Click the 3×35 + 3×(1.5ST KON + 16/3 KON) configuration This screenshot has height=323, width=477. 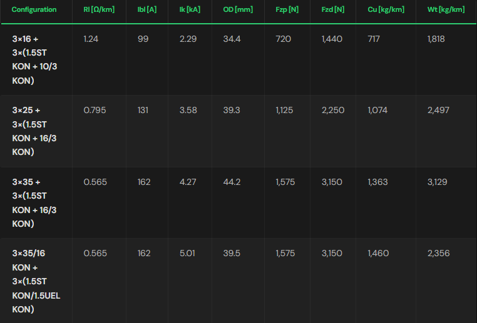coord(34,203)
